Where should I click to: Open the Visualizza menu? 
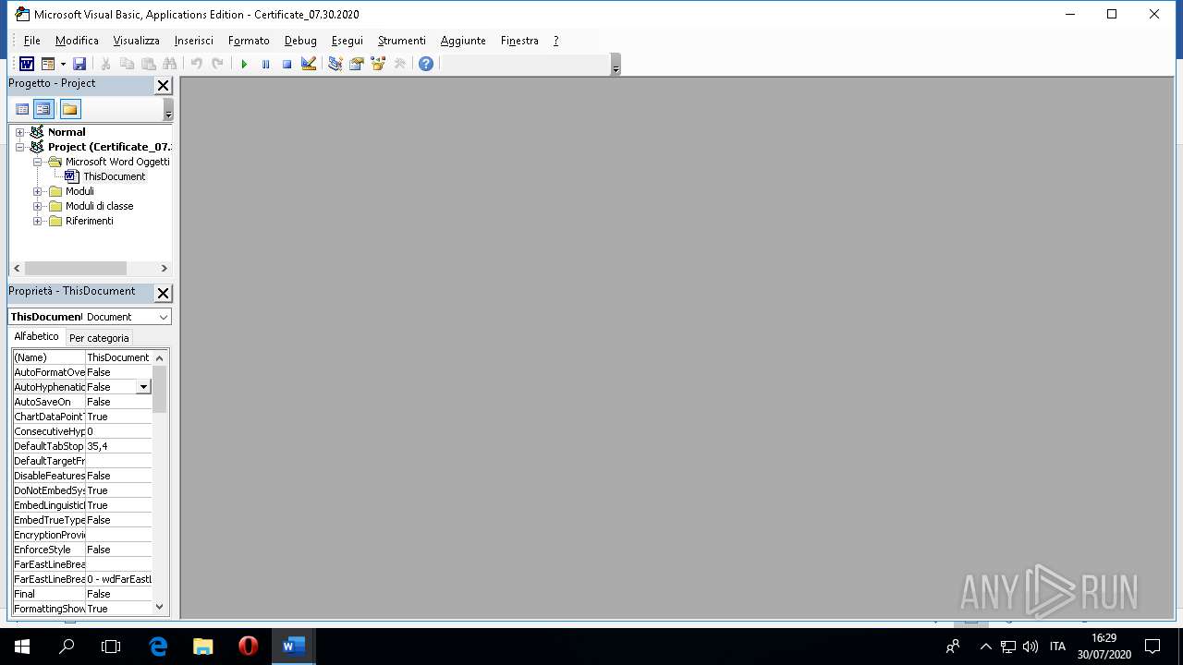(136, 41)
